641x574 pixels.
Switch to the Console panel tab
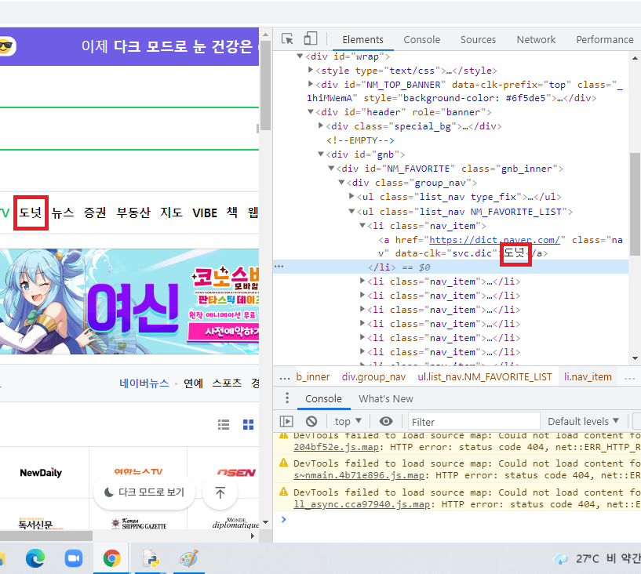tap(421, 40)
